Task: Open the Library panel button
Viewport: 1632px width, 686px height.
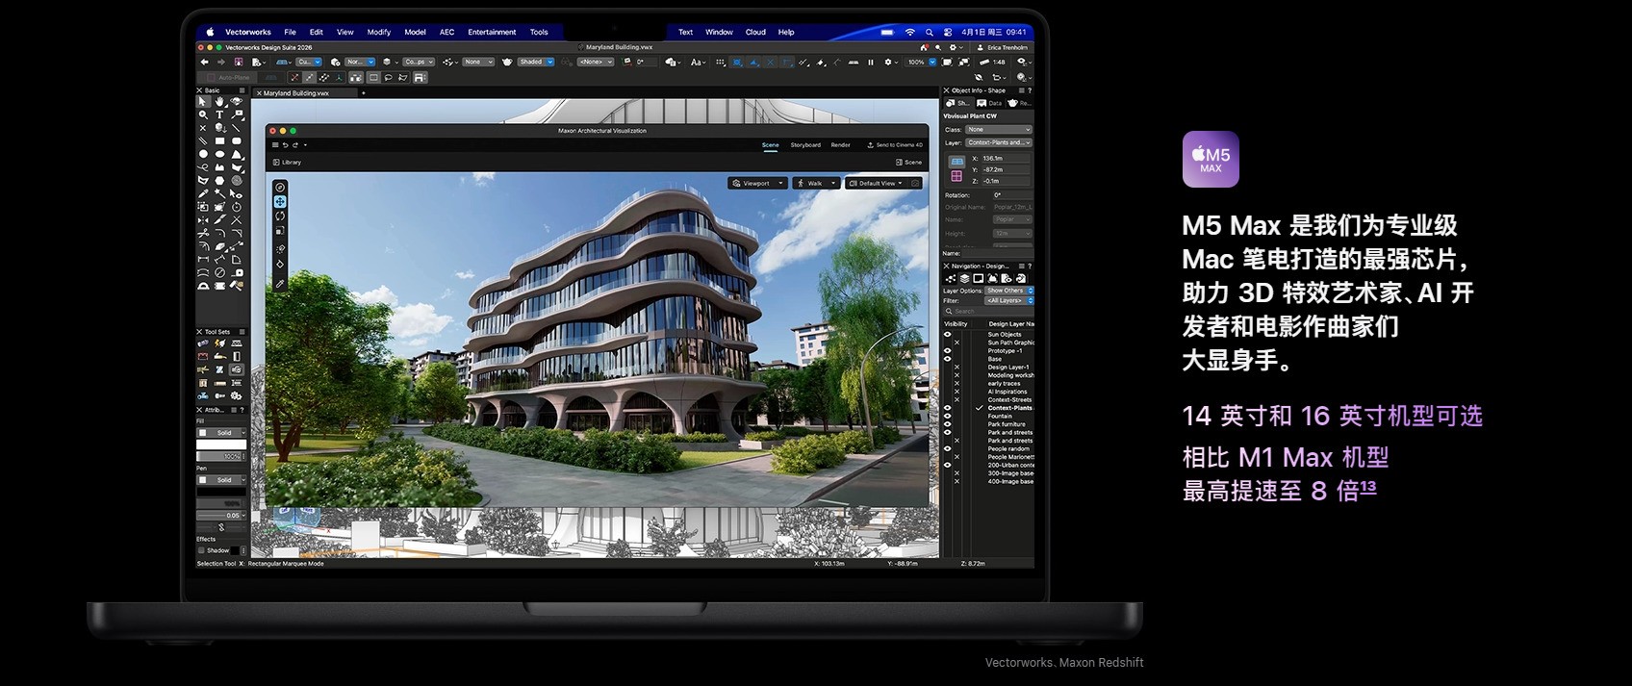Action: click(287, 163)
